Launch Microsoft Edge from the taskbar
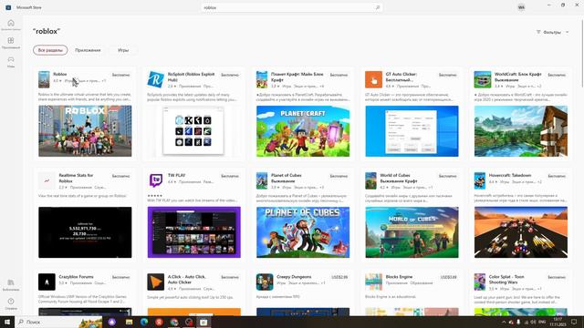 tap(144, 322)
